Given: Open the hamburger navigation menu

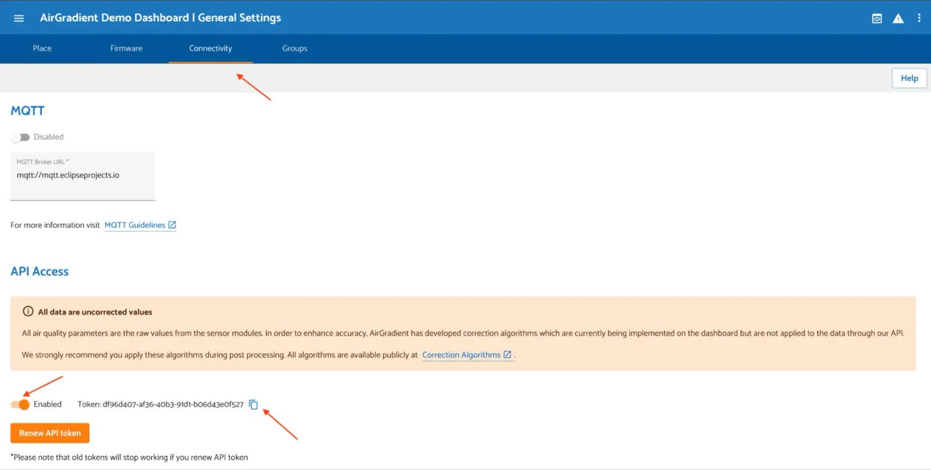Looking at the screenshot, I should (19, 18).
